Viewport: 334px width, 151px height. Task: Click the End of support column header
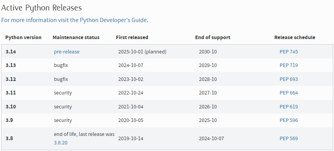(212, 38)
